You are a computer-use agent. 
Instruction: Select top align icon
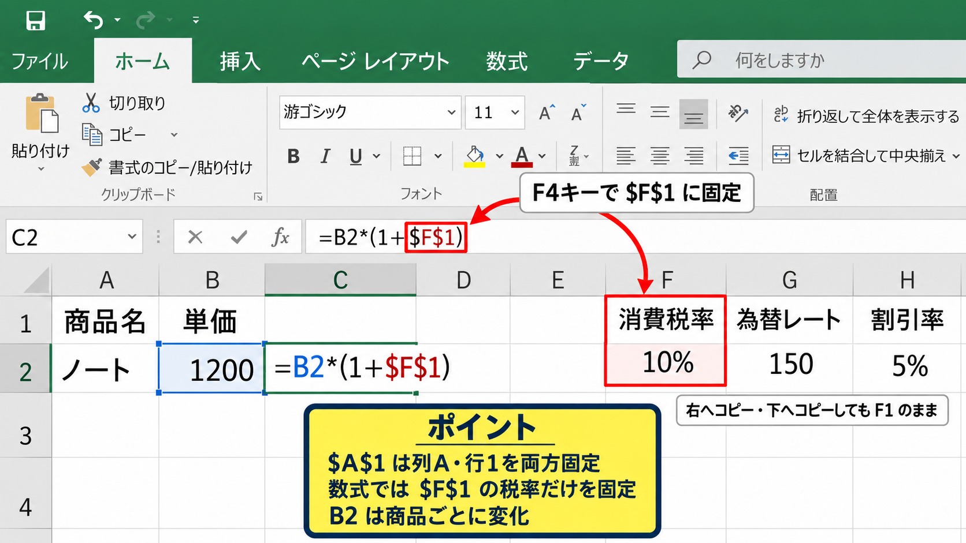626,110
